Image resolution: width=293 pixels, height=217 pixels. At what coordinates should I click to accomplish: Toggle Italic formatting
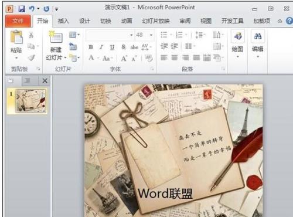101,47
